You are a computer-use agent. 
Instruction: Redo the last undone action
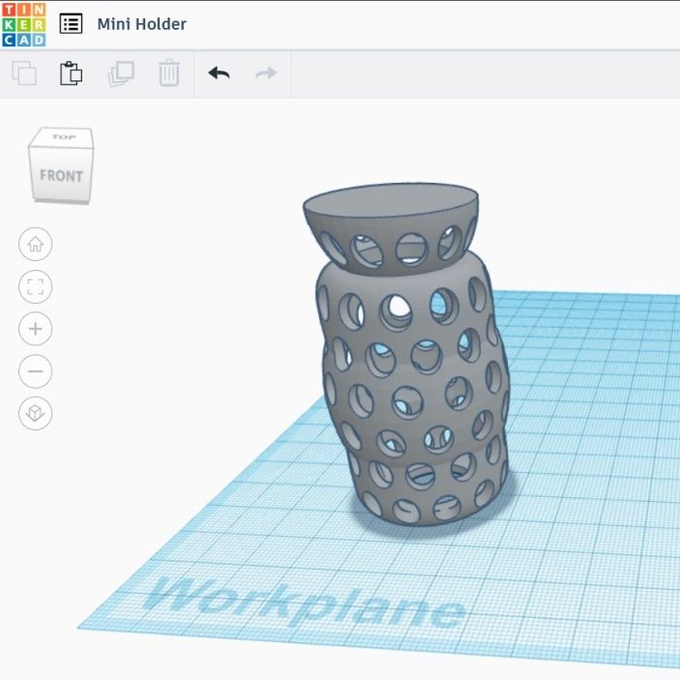(x=266, y=73)
